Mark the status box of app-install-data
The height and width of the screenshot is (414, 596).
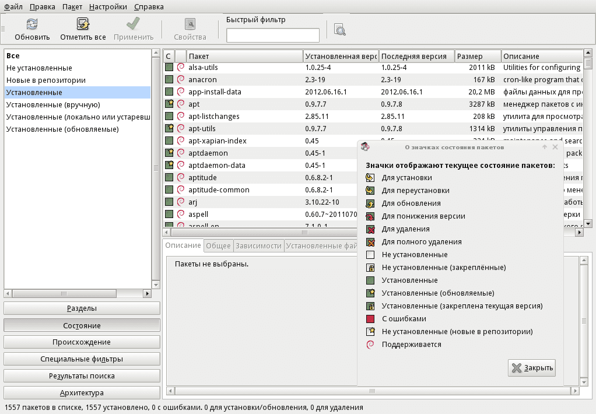169,92
